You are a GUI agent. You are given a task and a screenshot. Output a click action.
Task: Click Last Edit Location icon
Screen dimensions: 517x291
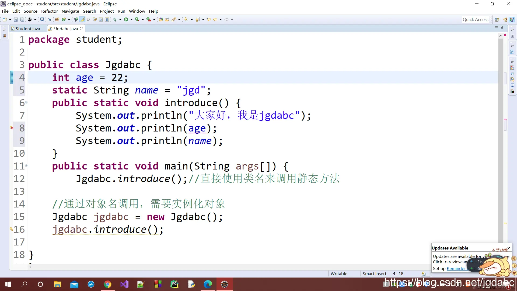(209, 19)
